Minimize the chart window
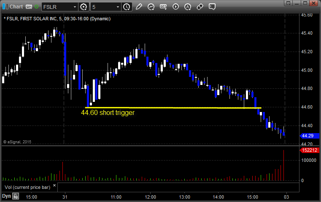 (297, 3)
